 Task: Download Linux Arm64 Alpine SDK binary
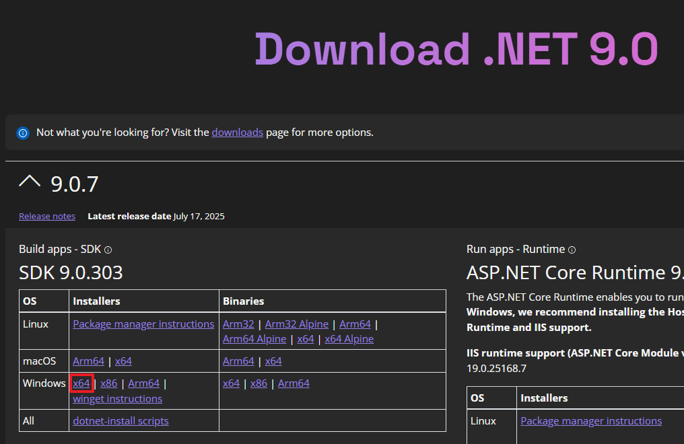coord(254,338)
